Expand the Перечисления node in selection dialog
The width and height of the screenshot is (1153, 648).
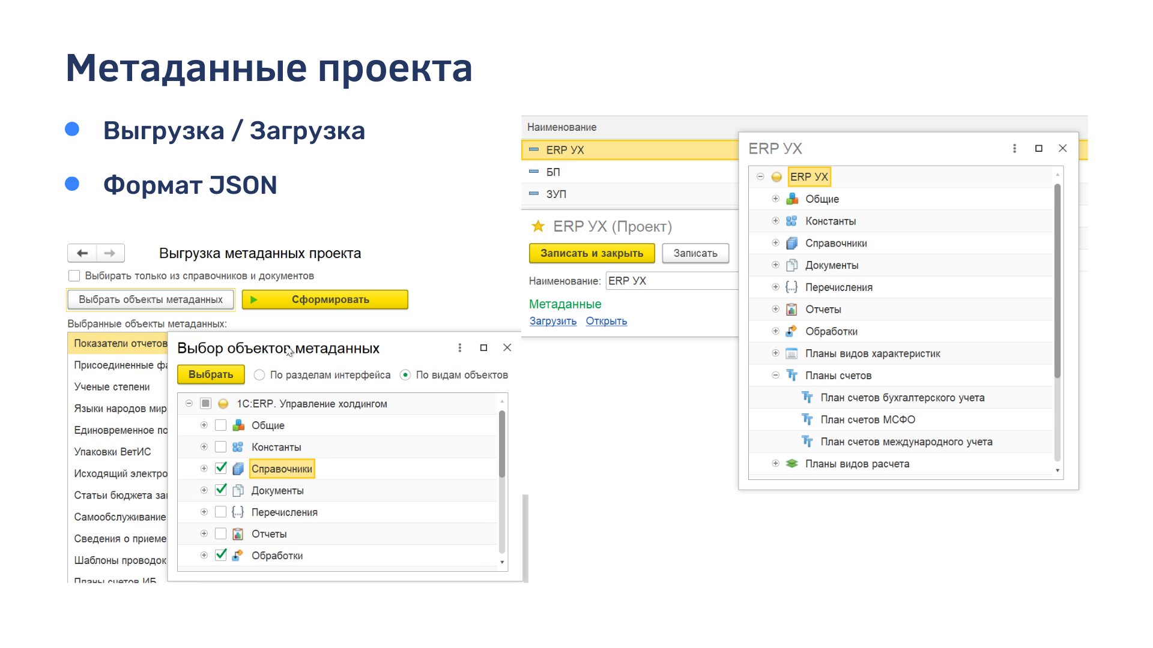tap(204, 512)
